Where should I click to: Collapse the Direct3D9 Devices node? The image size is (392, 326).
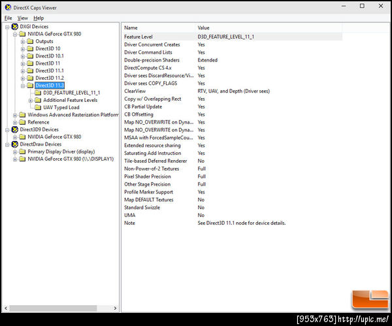coord(7,130)
